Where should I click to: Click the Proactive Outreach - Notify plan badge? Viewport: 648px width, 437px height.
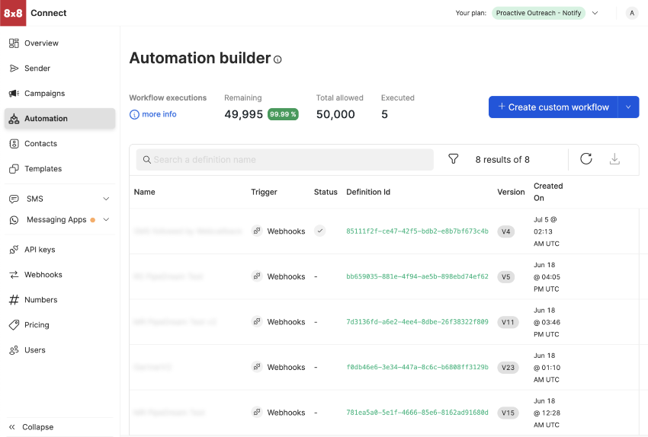click(x=538, y=13)
